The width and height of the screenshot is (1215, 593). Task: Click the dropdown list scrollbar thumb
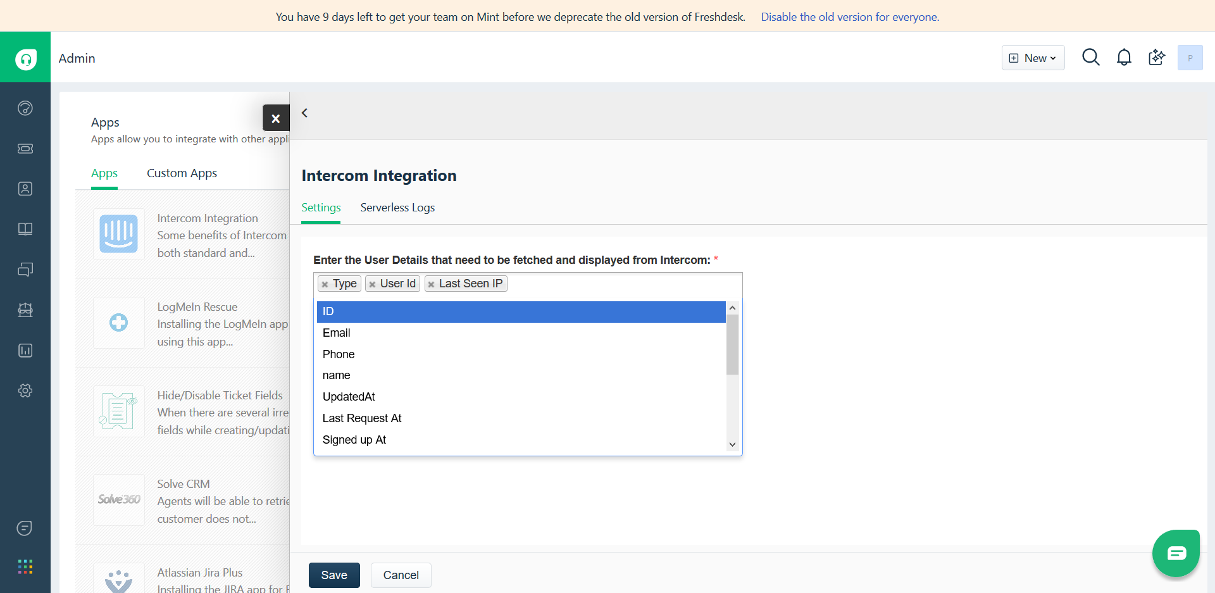732,344
